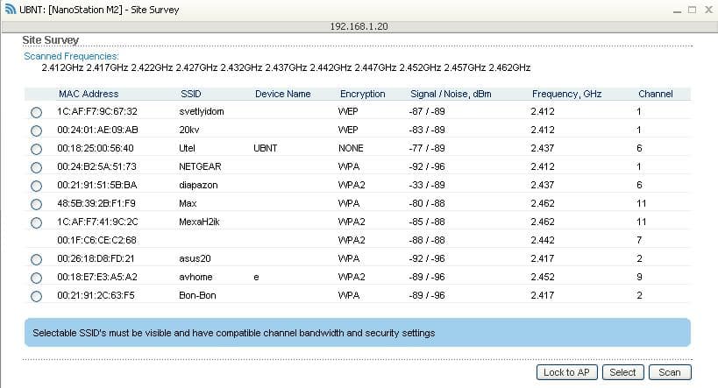Select the 20kv network radio button

pos(36,131)
